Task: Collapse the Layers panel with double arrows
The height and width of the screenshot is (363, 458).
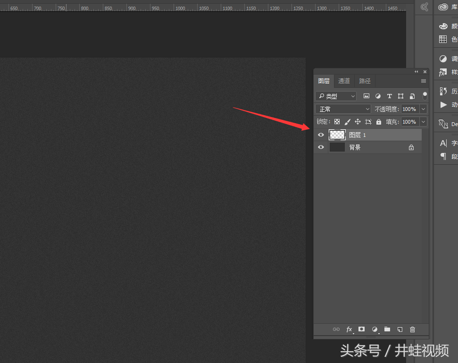Action: point(416,72)
